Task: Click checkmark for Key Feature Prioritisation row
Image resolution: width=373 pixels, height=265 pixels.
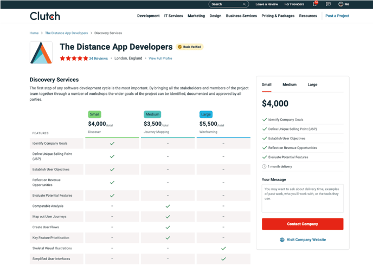Action: (x=168, y=238)
